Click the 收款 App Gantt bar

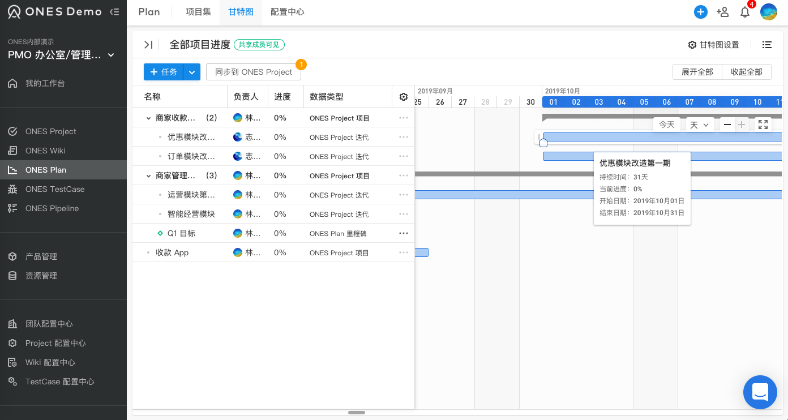422,252
